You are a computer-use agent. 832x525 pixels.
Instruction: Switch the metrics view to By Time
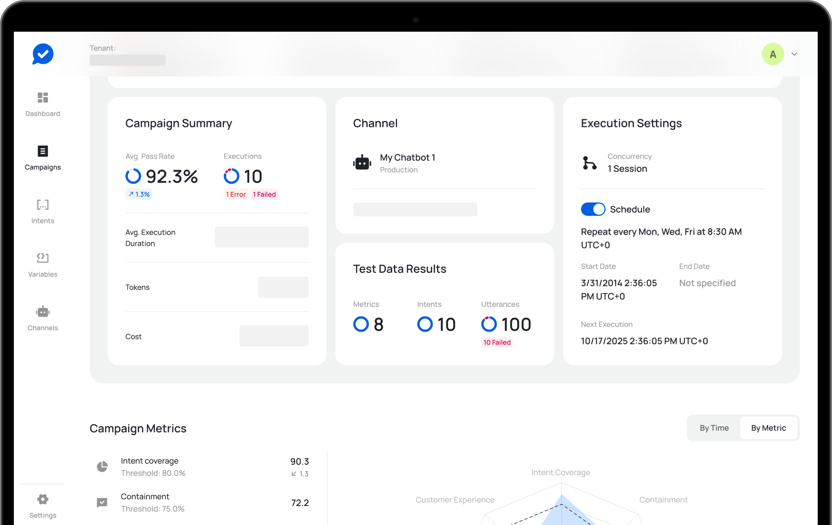coord(714,428)
